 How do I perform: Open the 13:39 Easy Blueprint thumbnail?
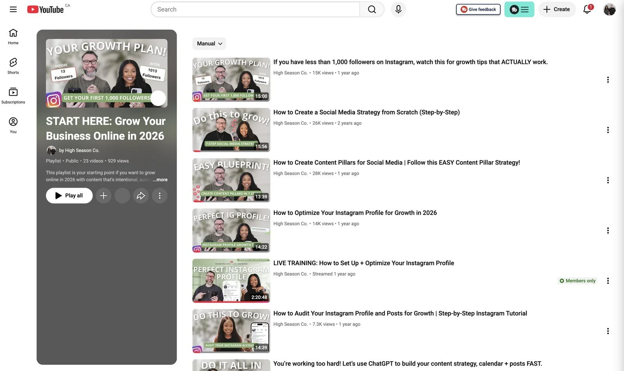click(x=231, y=180)
